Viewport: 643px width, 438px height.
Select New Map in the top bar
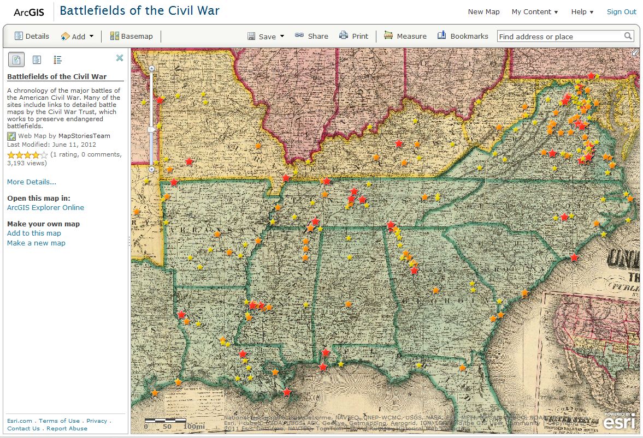[483, 11]
